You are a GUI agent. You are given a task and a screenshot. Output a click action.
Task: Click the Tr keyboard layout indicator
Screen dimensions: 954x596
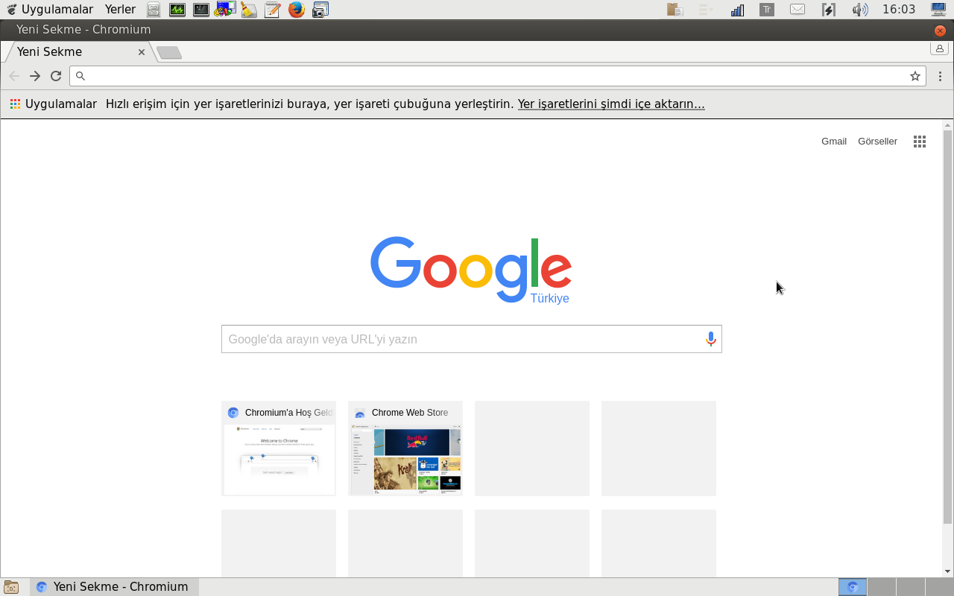tap(767, 10)
